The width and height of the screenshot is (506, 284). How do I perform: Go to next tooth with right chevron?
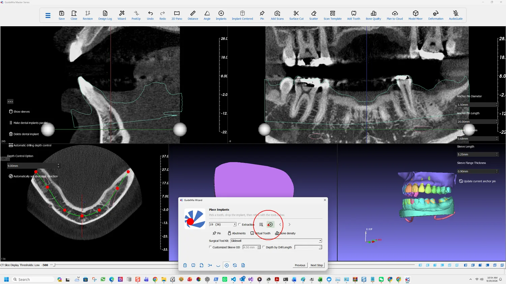tap(289, 224)
